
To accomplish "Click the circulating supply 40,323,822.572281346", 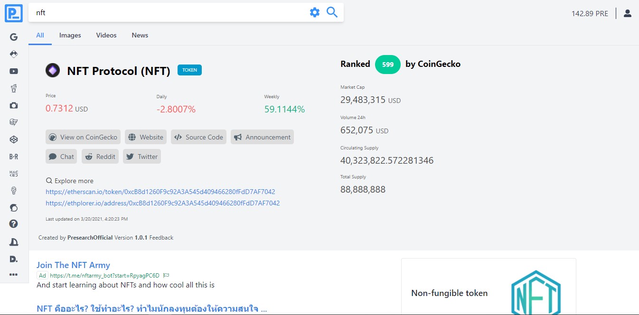I will point(387,160).
